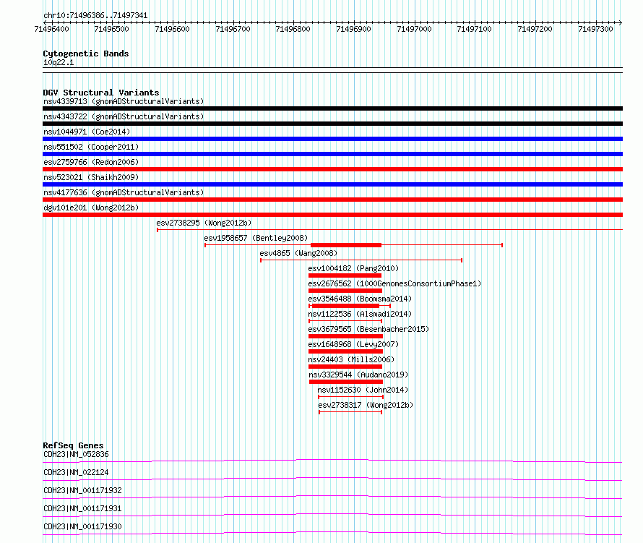Click the DGV Structural Variants track title
Image resolution: width=643 pixels, height=543 pixels.
tap(101, 93)
